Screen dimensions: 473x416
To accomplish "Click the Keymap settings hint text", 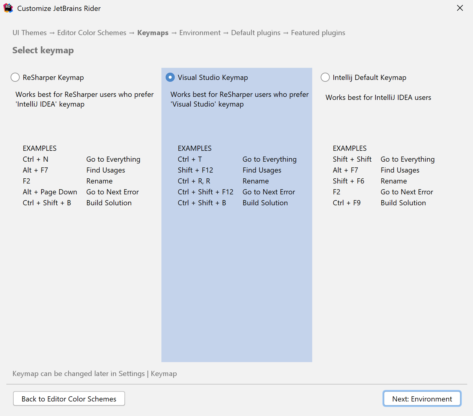I will [94, 374].
